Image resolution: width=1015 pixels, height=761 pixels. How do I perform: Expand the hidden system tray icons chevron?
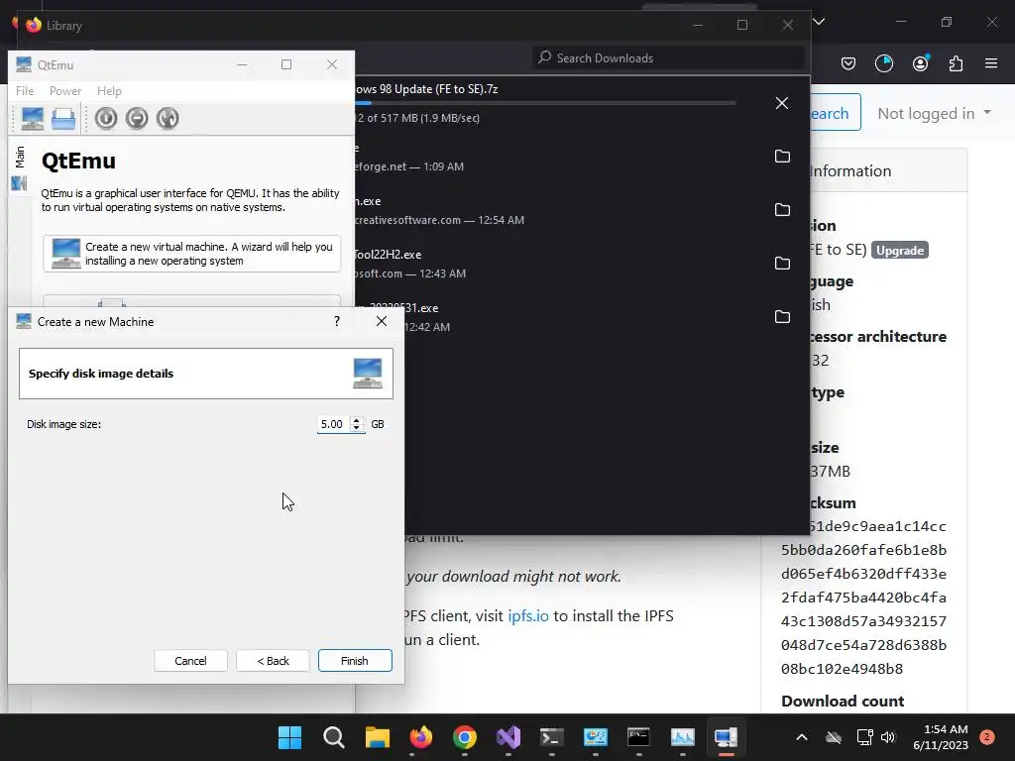pyautogui.click(x=801, y=737)
